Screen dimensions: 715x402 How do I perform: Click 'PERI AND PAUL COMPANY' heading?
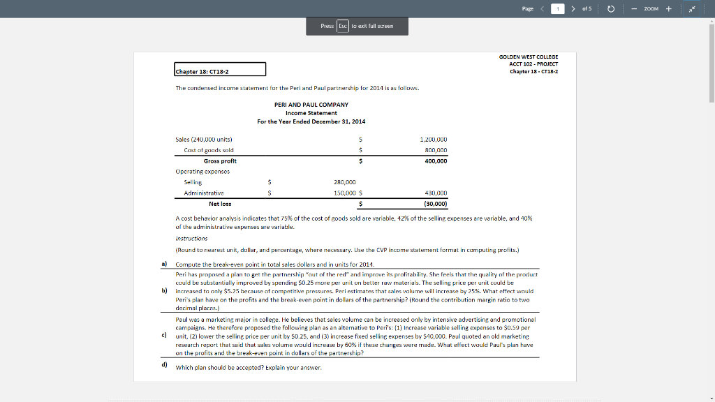(x=311, y=105)
